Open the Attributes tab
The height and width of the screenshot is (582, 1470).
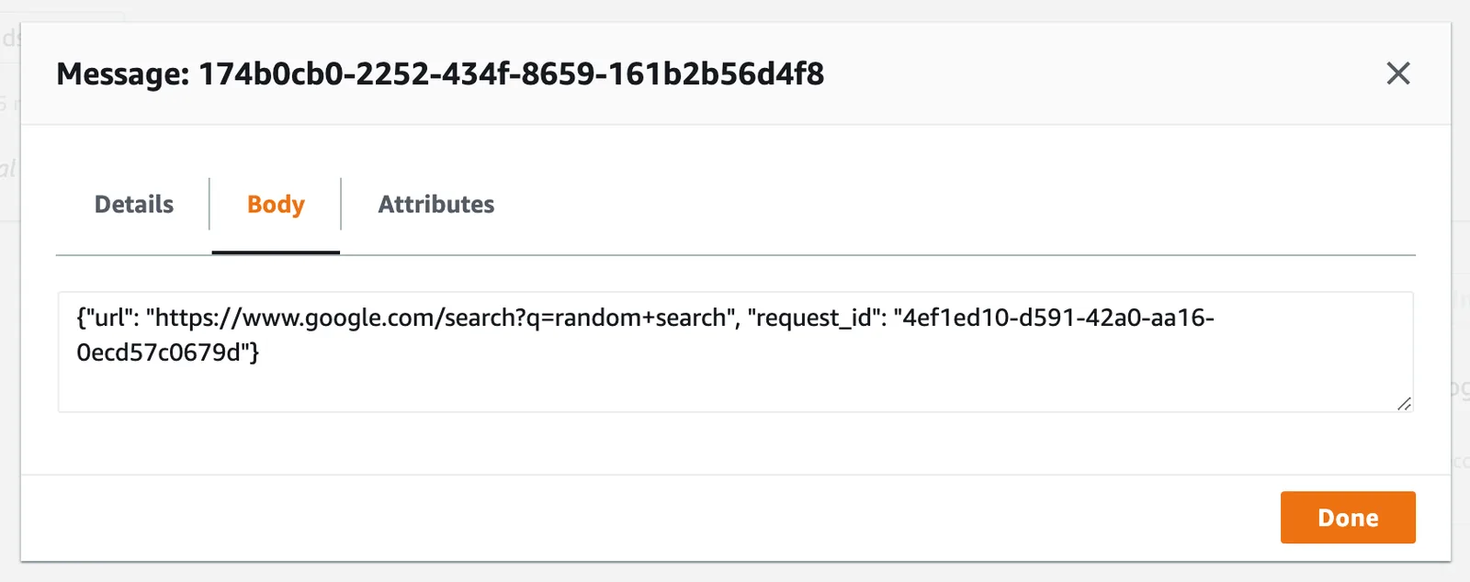436,204
